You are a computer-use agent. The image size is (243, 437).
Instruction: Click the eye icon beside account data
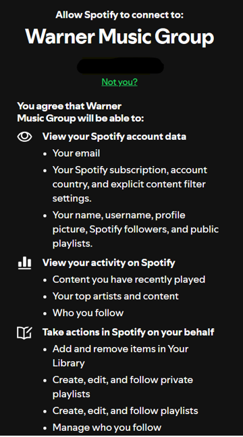point(24,136)
